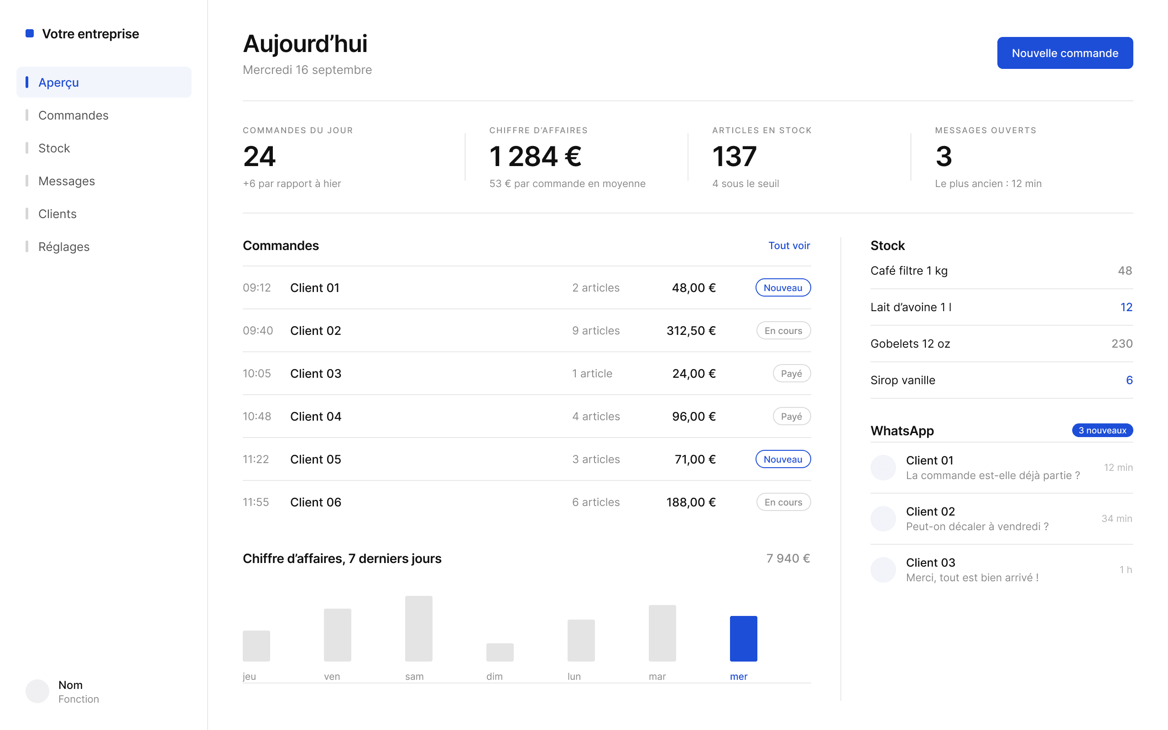The height and width of the screenshot is (730, 1168).
Task: Open Client 03 avatar in WhatsApp list
Action: tap(883, 570)
